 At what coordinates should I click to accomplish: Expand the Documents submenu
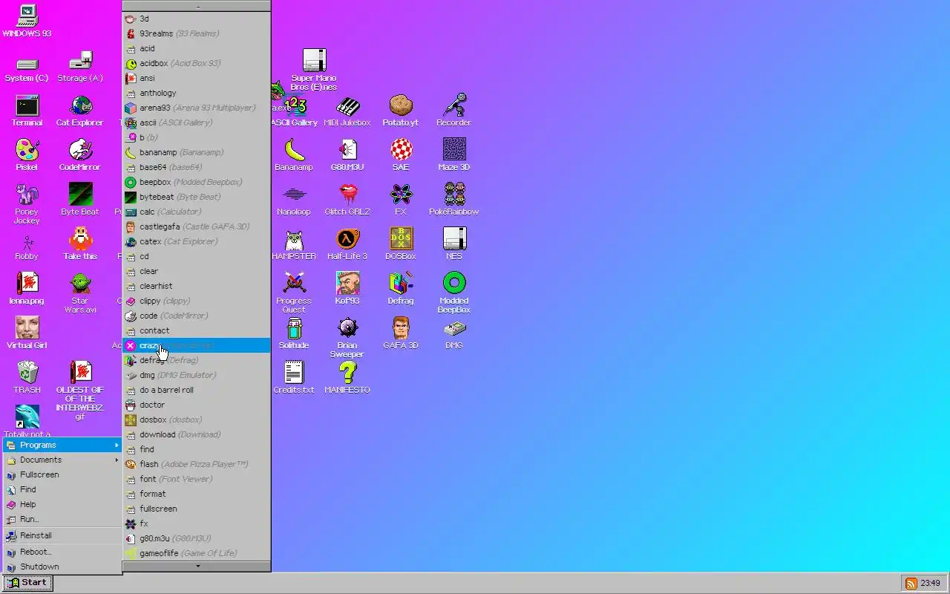(62, 460)
